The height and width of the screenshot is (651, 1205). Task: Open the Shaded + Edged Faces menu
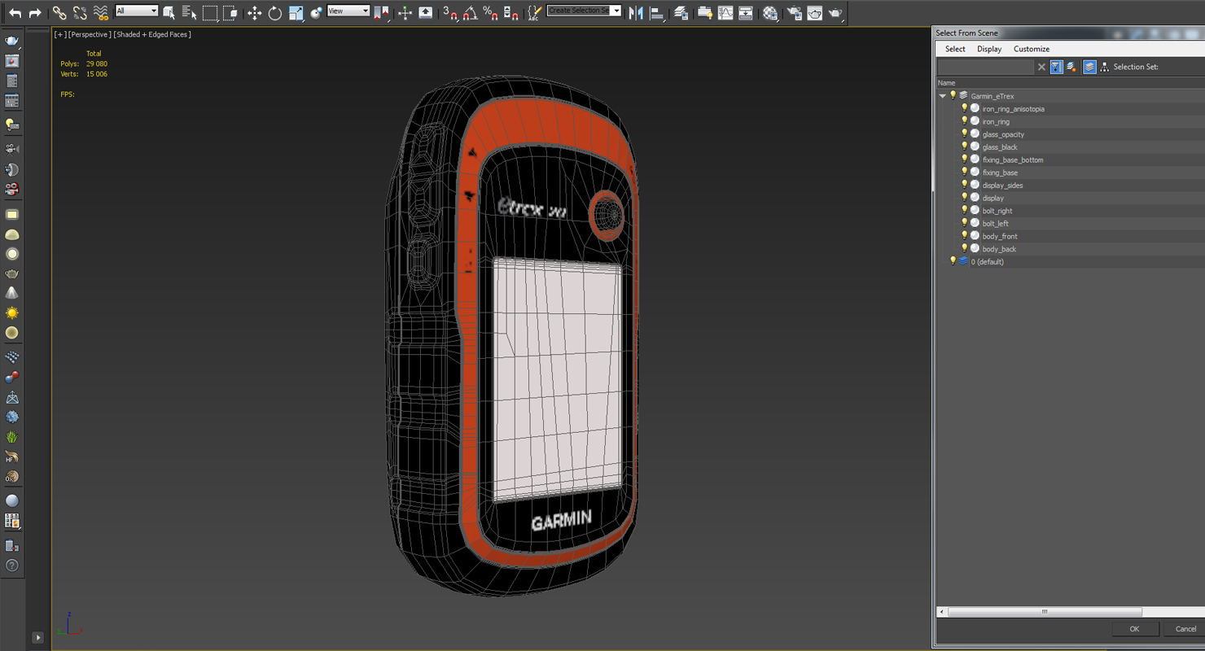[152, 34]
